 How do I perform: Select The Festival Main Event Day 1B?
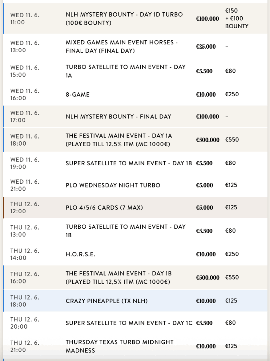pos(119,277)
